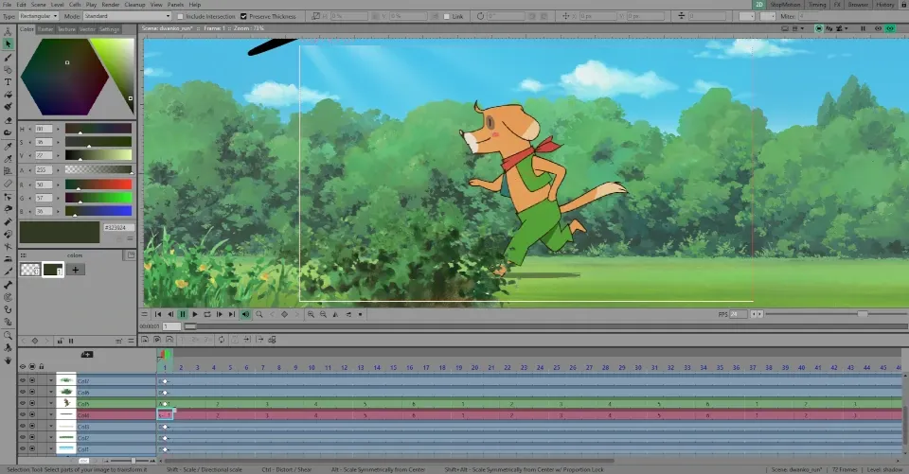Toggle the Loop playback button
Image resolution: width=909 pixels, height=474 pixels.
pos(207,314)
